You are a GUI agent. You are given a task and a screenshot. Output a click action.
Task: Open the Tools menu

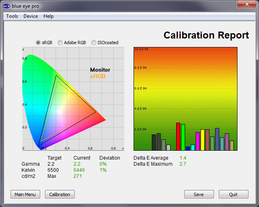(x=12, y=16)
